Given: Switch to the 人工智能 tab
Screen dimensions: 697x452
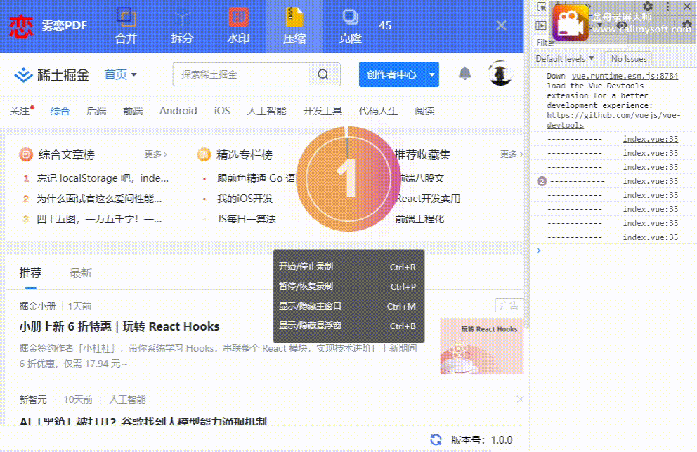Looking at the screenshot, I should point(267,111).
